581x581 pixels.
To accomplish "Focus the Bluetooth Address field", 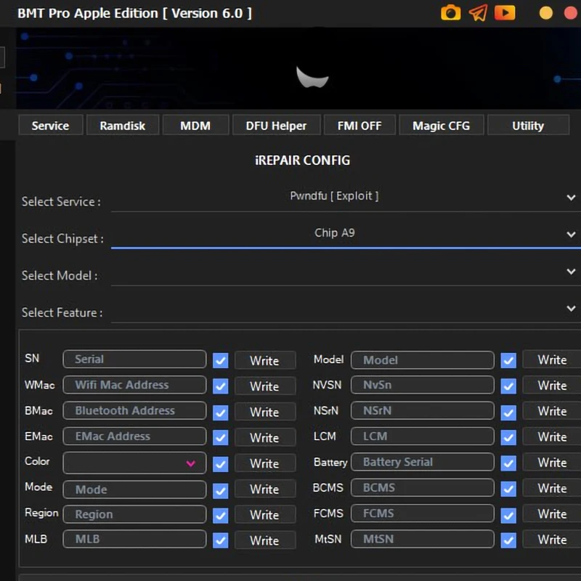I will 134,410.
